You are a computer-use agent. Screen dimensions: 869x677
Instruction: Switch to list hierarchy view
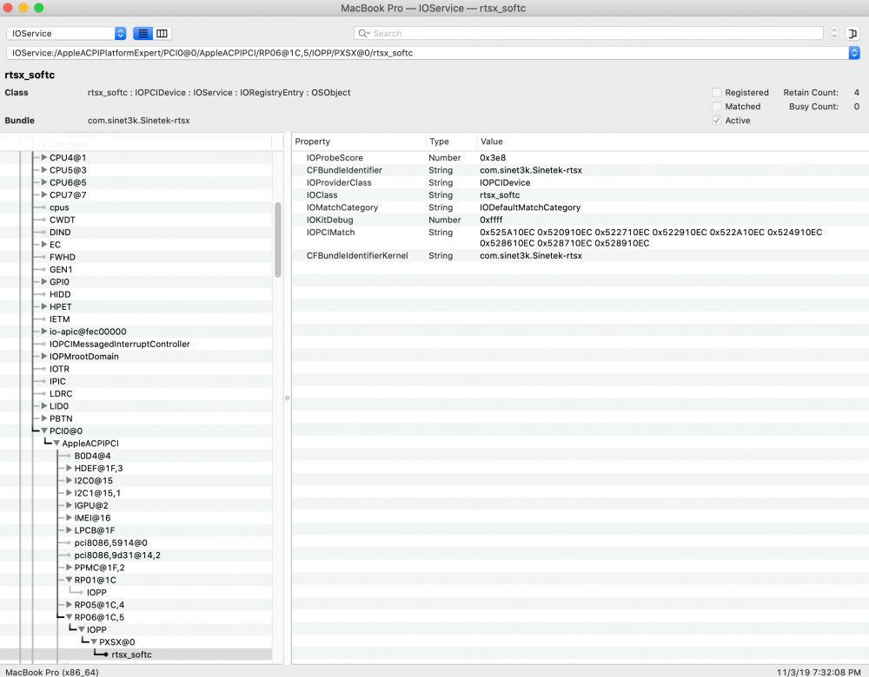point(143,33)
